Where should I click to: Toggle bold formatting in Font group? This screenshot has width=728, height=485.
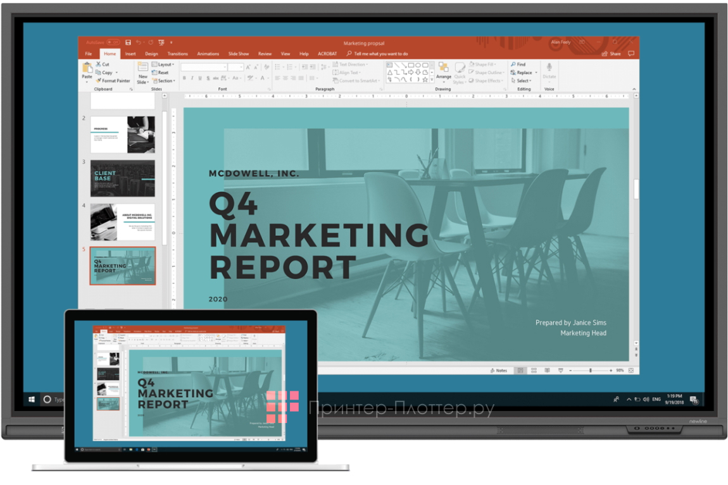coord(184,78)
